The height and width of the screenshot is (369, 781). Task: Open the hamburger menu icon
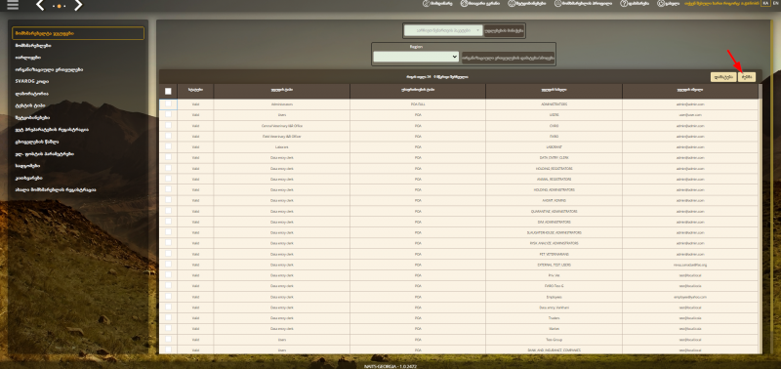13,5
